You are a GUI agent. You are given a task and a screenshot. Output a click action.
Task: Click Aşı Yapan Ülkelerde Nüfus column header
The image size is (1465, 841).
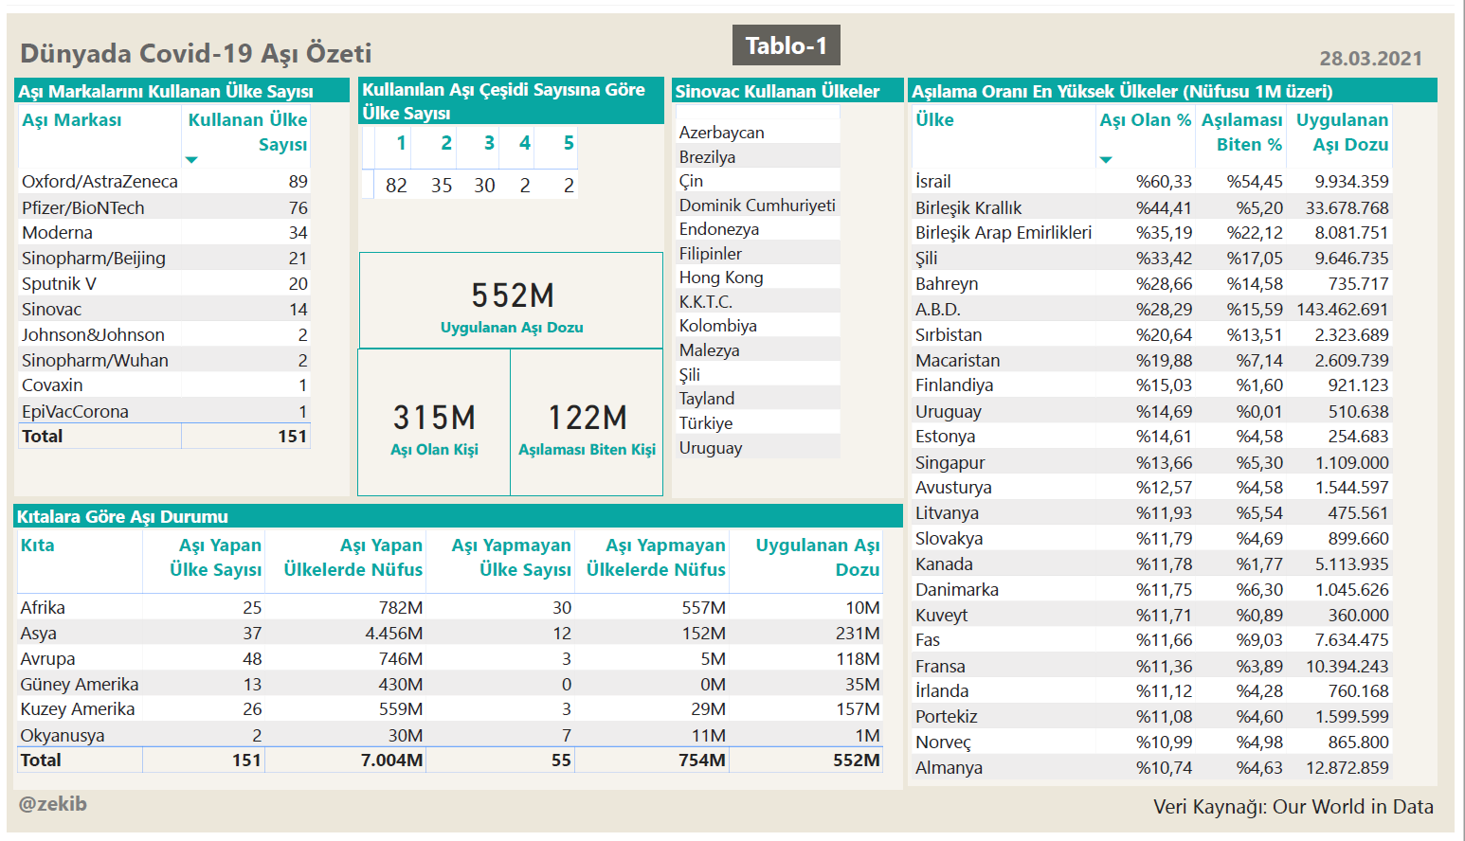coord(353,558)
